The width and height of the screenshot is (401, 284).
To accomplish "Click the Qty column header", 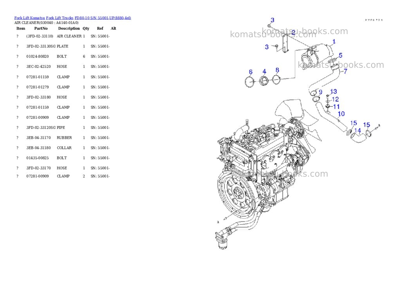I will [86, 28].
